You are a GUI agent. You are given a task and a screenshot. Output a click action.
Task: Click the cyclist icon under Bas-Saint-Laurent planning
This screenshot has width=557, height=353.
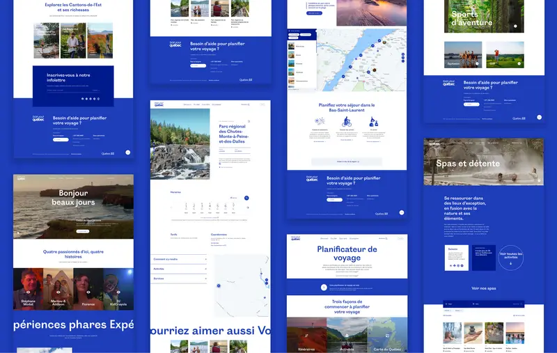pos(347,122)
